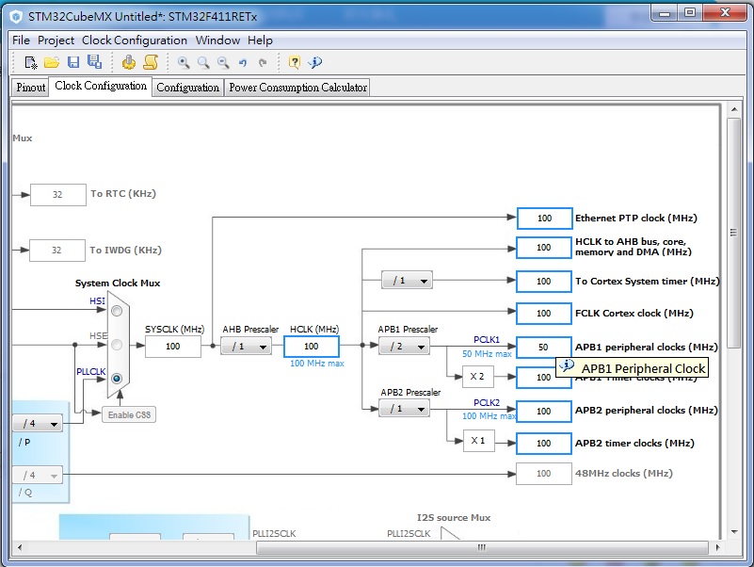Viewport: 754px width, 567px height.
Task: Click the zoom-to-fit magnifier icon
Action: 184,62
